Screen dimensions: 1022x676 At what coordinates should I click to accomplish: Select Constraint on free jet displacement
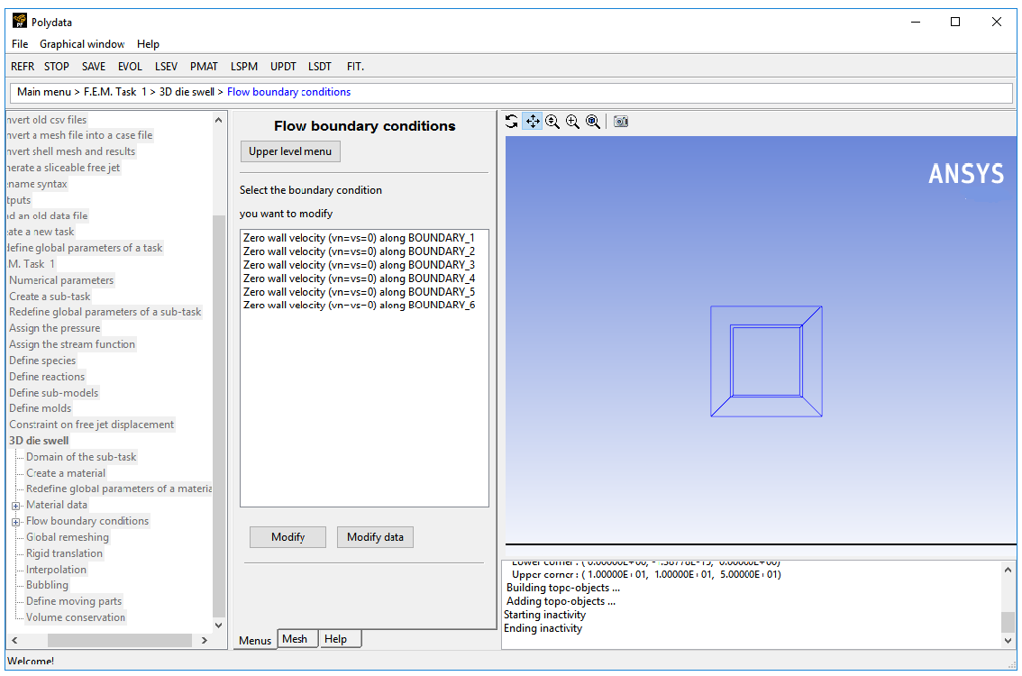coord(91,425)
